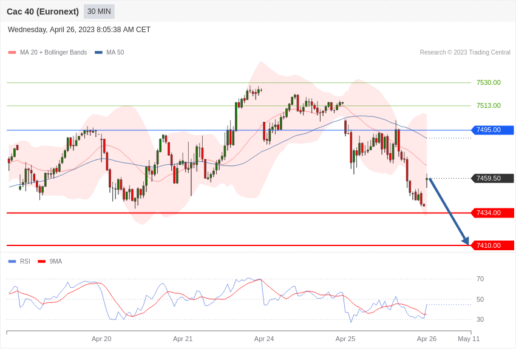516x349 pixels.
Task: Click the RSI 70 axis label
Action: (x=480, y=279)
